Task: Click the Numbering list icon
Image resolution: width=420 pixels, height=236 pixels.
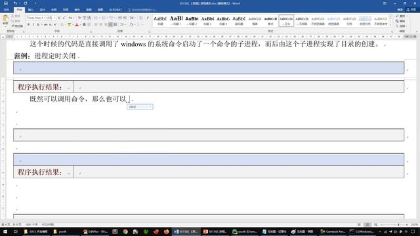Action: tap(104, 18)
